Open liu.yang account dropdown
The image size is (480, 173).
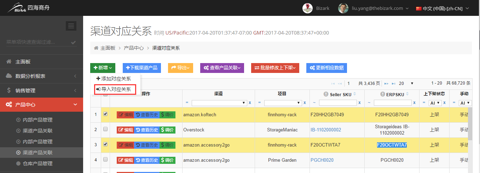point(381,8)
